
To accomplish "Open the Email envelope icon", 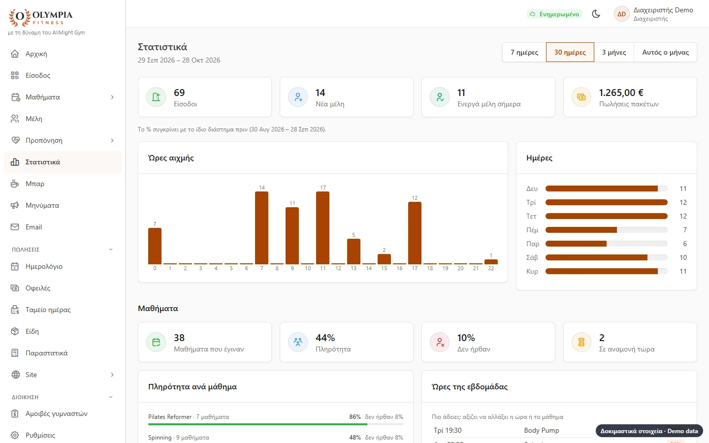I will [15, 227].
